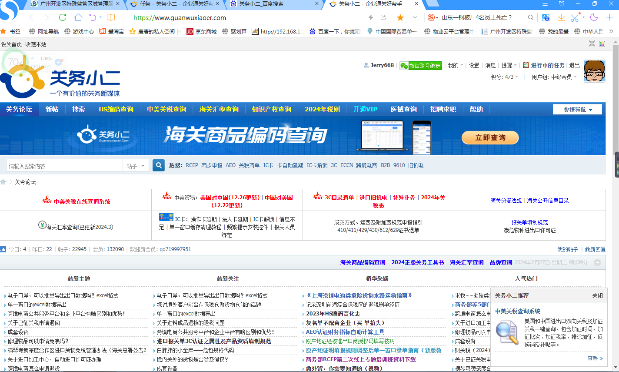Click the lightning speed-mode icon in address bar
Viewport: 619px width, 372px height.
pyautogui.click(x=371, y=17)
